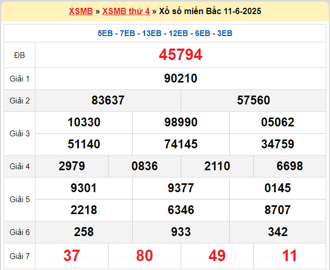Select third prize number 51140

(84, 144)
